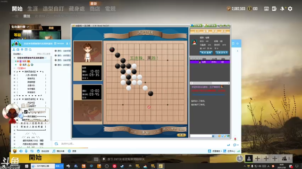Open the message options bubble dropdown
Viewport: 302px width, 169px height.
coord(236,145)
